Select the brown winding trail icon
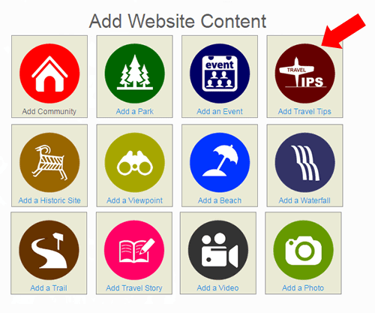Viewport: 375px width, 313px height. pos(49,250)
